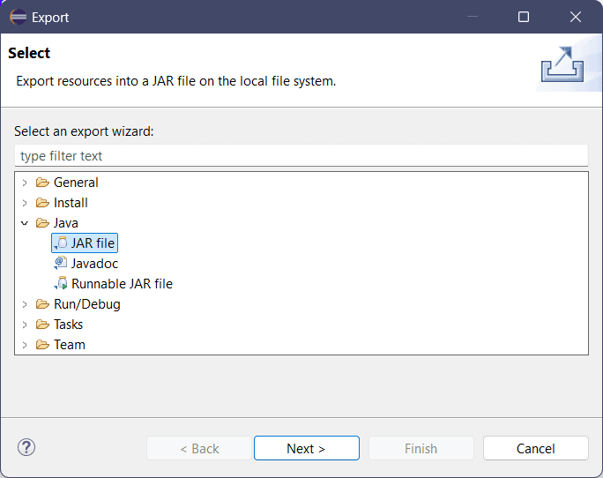Select the Tasks tree item label

[68, 325]
